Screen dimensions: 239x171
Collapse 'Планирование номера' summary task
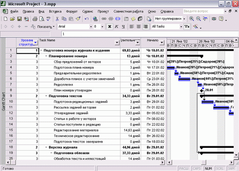(x=46, y=56)
